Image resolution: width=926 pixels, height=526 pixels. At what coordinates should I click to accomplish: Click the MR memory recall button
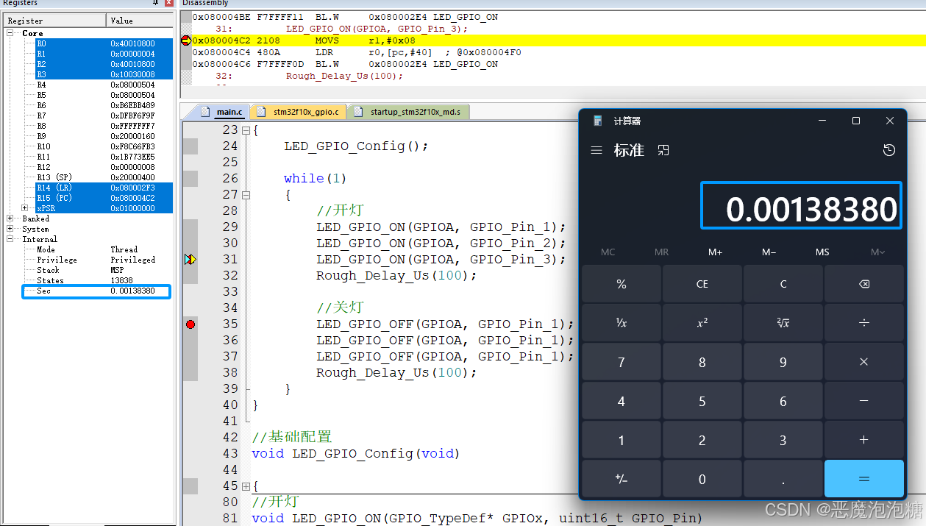coord(661,252)
